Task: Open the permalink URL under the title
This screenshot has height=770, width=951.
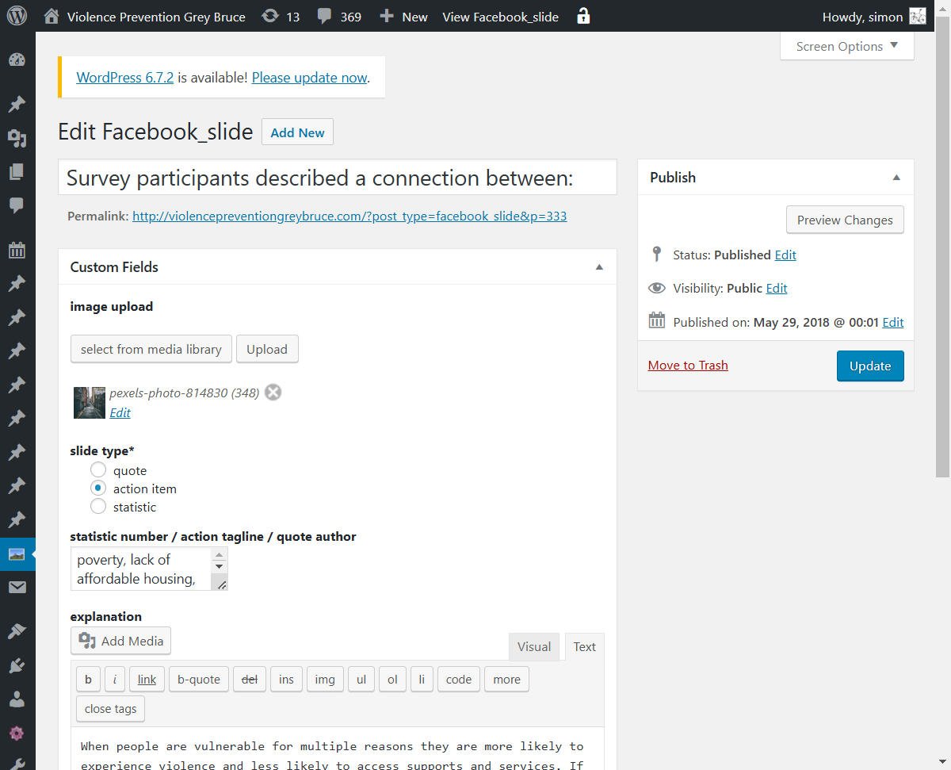Action: pyautogui.click(x=349, y=216)
